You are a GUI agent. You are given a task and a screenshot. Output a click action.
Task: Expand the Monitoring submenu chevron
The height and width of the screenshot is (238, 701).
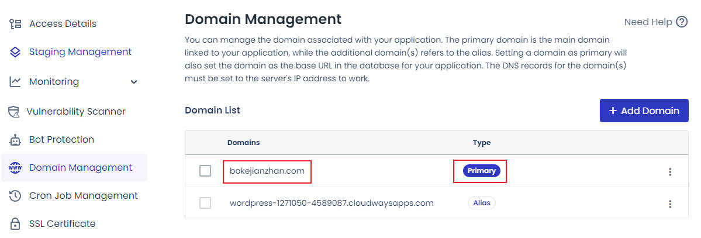tap(134, 82)
